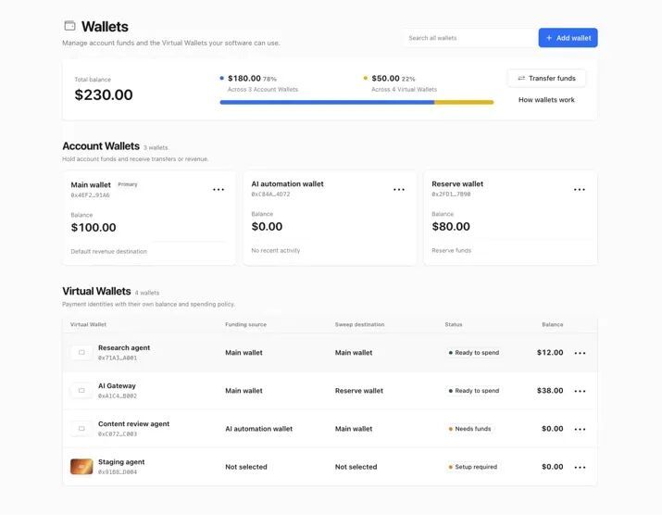Click Ready to spend status for AI Gateway
This screenshot has width=662, height=515.
(x=474, y=390)
